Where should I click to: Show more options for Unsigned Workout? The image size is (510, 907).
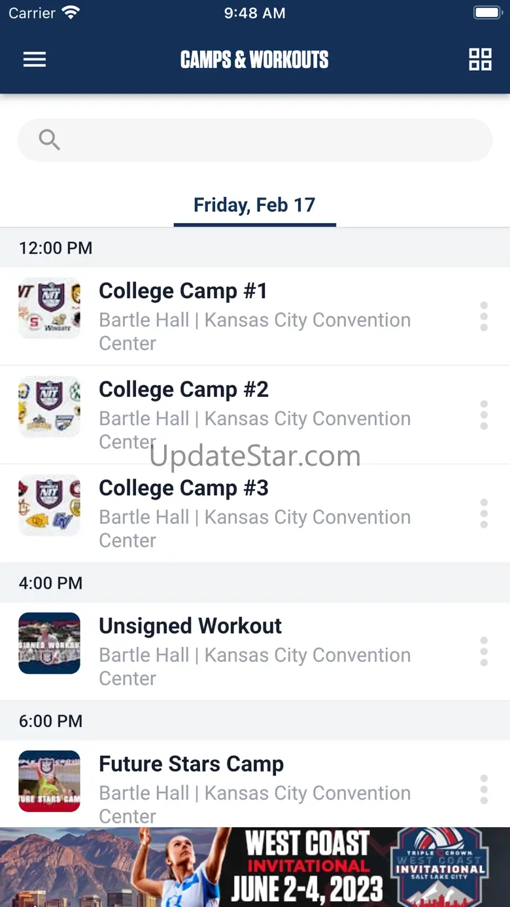[x=484, y=652]
